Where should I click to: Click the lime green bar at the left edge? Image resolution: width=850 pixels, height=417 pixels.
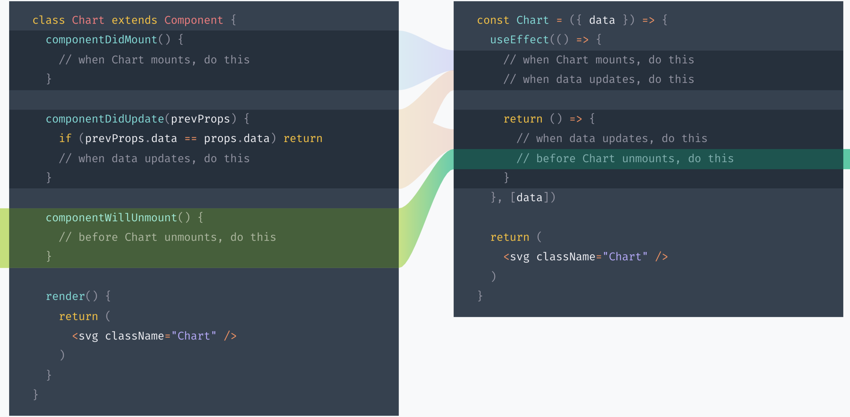[4, 238]
